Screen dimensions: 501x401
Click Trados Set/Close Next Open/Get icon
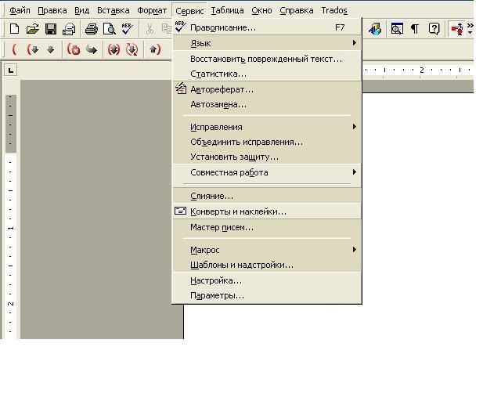114,49
